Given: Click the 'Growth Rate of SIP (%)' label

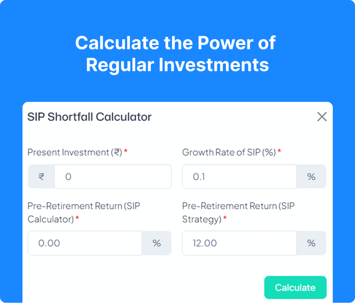Looking at the screenshot, I should tap(229, 152).
